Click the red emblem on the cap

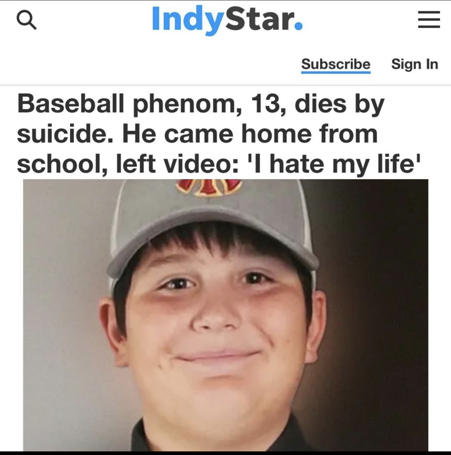(x=209, y=187)
